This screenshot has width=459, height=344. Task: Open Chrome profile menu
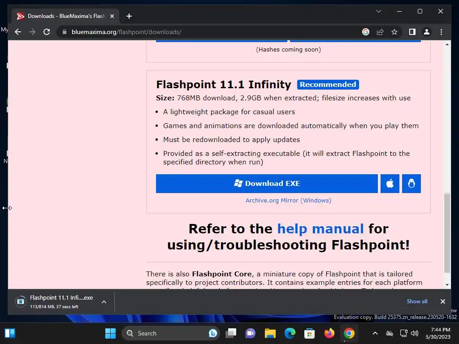click(x=427, y=32)
